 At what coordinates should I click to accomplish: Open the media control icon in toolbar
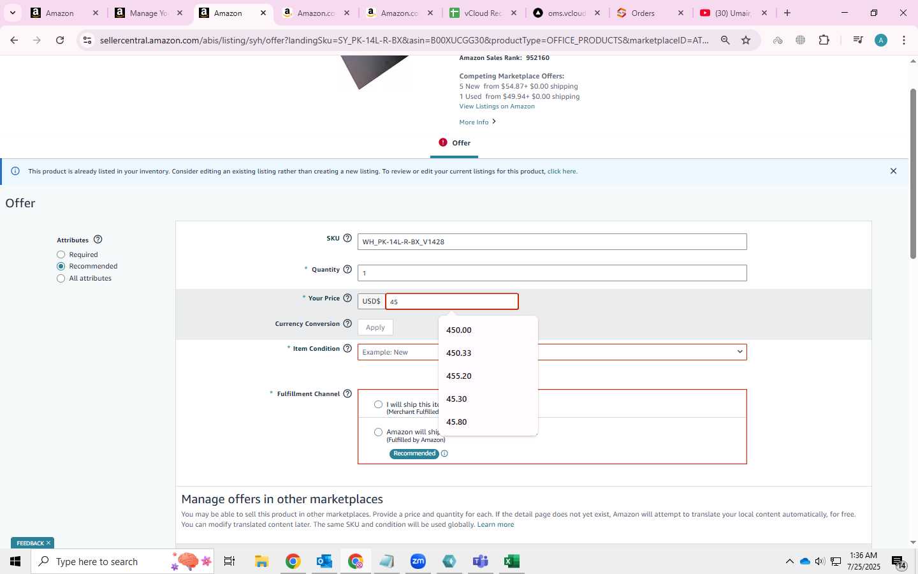pos(858,40)
